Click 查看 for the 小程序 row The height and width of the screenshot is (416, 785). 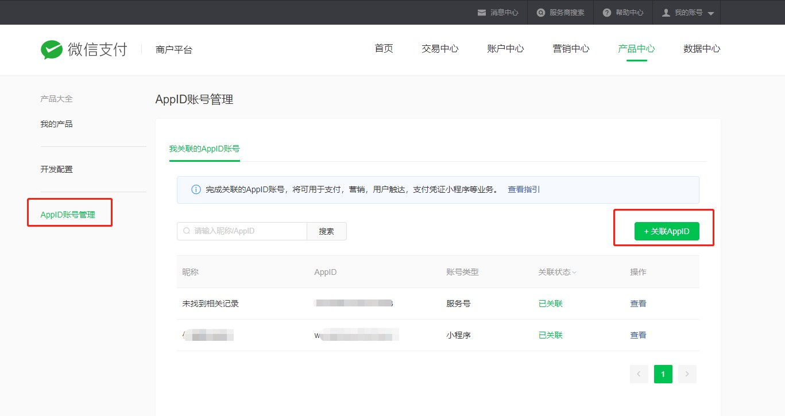pos(638,335)
